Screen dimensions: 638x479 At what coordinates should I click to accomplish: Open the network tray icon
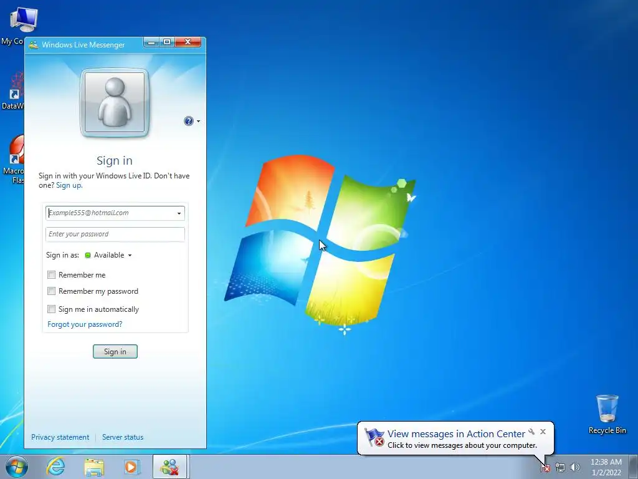(x=560, y=467)
